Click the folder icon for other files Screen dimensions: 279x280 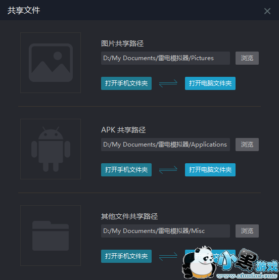pos(51,236)
